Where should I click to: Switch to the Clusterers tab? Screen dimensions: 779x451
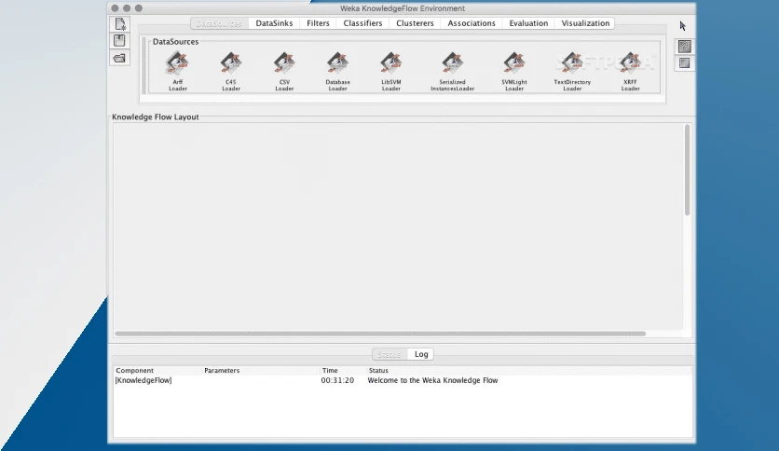click(x=415, y=23)
